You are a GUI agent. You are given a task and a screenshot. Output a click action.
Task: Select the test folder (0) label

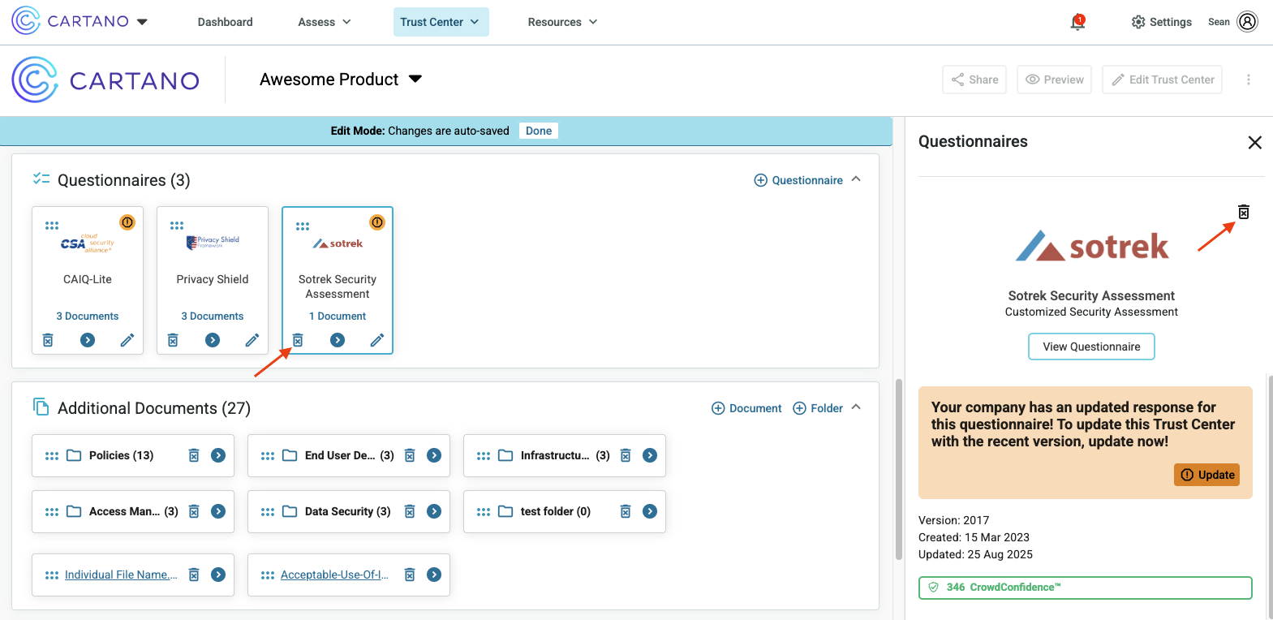point(555,511)
